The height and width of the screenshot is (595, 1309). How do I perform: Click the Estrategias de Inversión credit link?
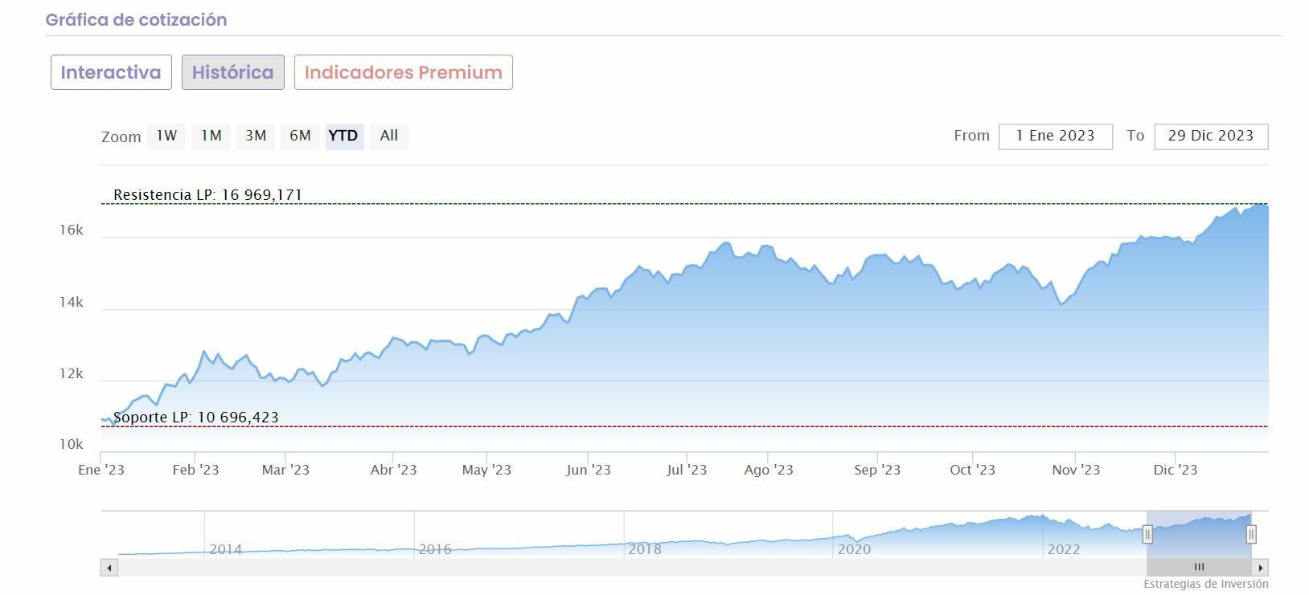(x=1205, y=585)
